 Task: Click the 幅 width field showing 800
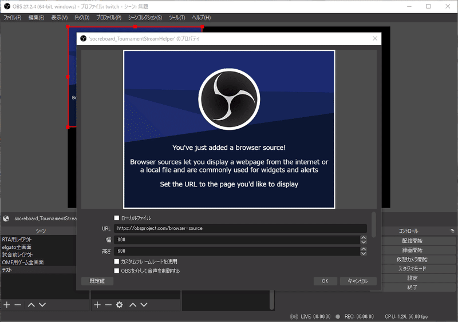pos(237,240)
